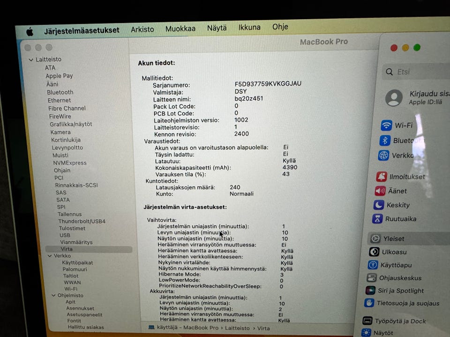
Task: Collapse the Verkko tree section
Action: (x=50, y=256)
